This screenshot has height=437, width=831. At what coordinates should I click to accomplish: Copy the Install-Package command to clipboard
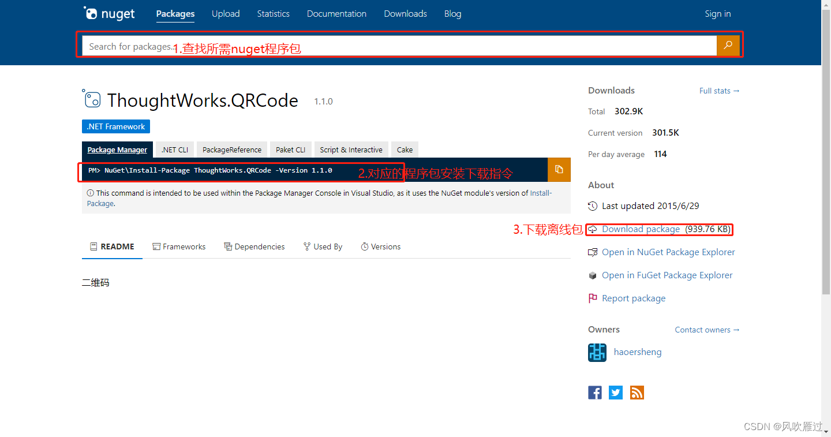pos(559,169)
